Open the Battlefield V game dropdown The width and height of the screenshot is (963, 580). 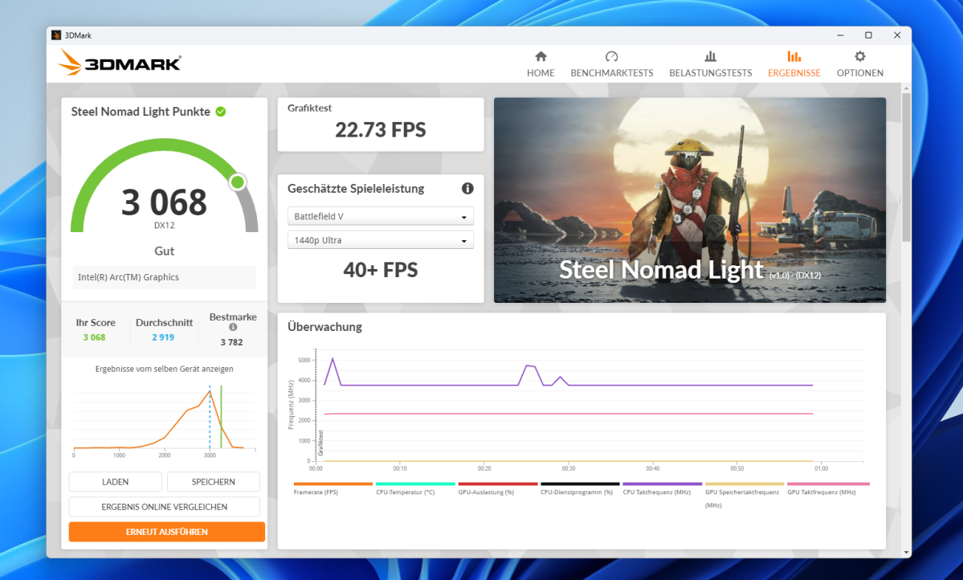[381, 216]
